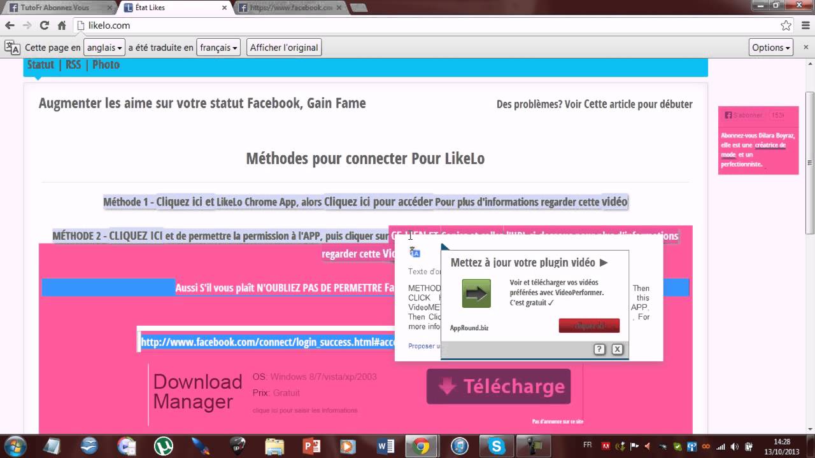Click the translate icon in the translation bar
The image size is (815, 458).
coord(13,47)
